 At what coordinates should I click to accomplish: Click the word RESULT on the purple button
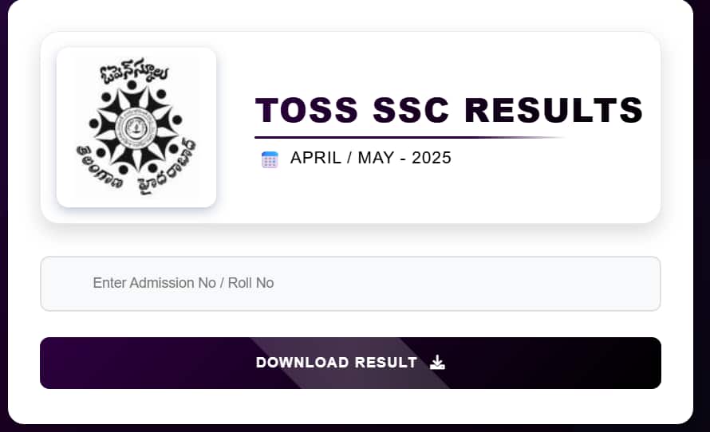point(386,363)
